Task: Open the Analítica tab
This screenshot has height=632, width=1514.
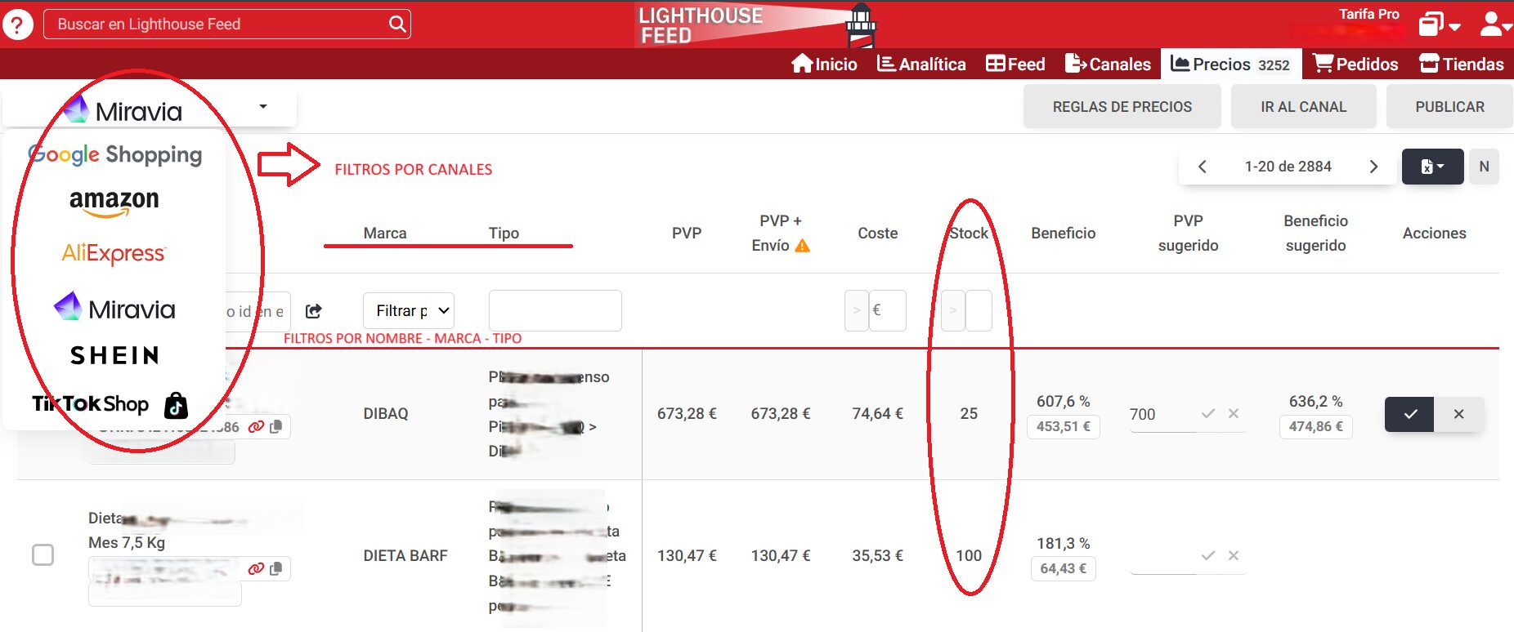Action: (x=921, y=64)
